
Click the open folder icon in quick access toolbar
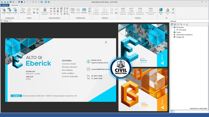[8, 2]
